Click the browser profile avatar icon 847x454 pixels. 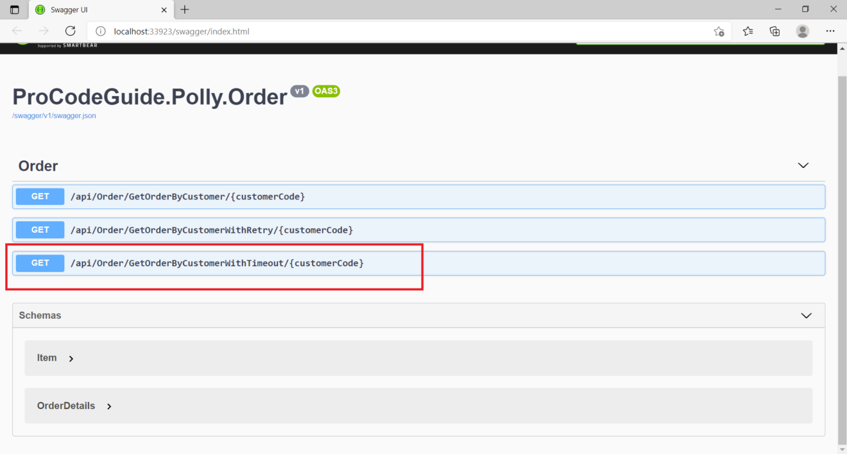click(x=803, y=31)
